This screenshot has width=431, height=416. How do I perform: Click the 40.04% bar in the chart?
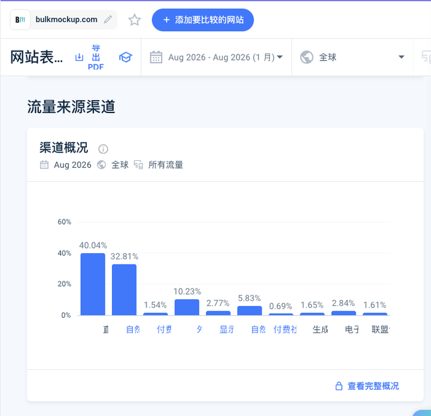93,284
